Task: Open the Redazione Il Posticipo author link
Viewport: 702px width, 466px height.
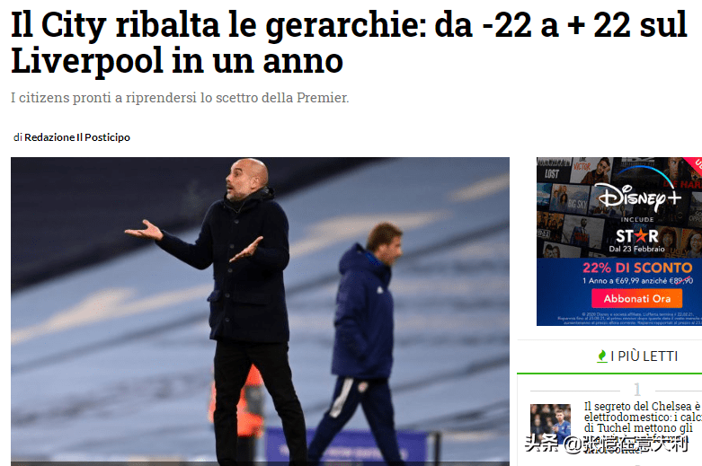Action: [77, 137]
